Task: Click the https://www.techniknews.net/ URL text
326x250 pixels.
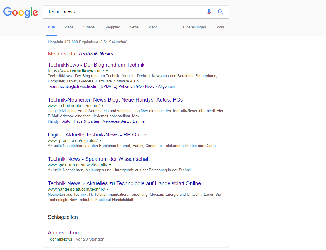Action: [x=76, y=71]
